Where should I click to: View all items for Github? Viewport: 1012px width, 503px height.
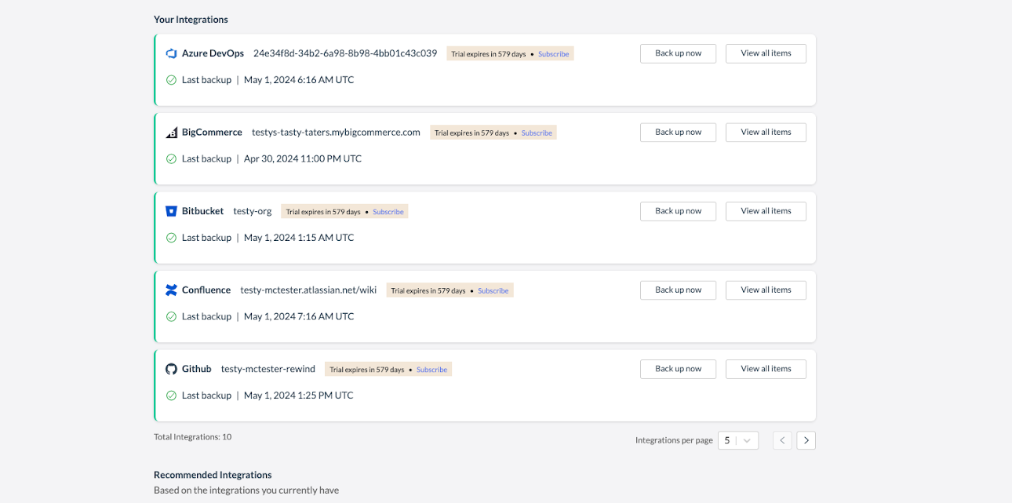coord(766,369)
